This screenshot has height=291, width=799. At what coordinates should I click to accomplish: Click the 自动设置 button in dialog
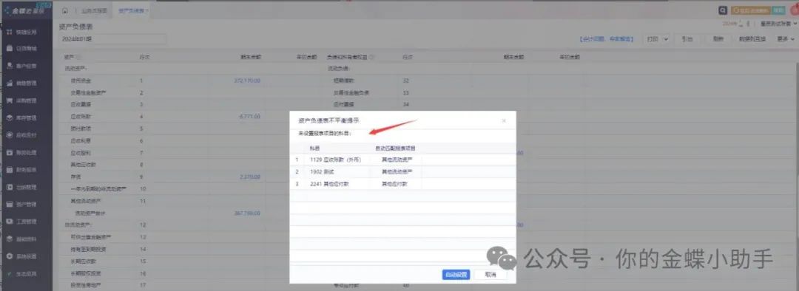tap(456, 275)
